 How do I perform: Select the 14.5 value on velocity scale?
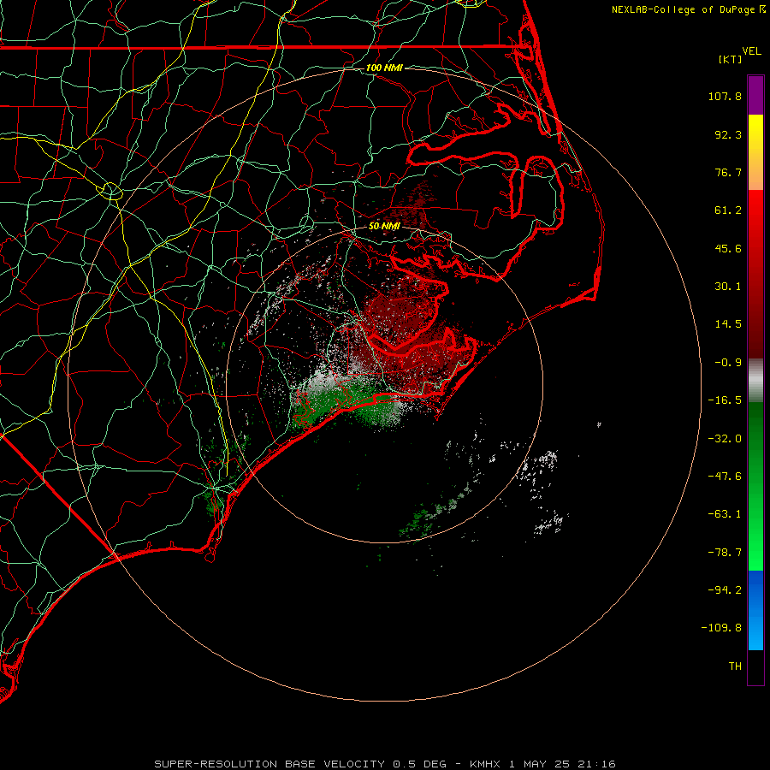point(728,324)
